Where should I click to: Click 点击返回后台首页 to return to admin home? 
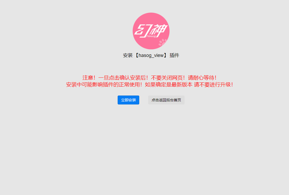tap(166, 100)
